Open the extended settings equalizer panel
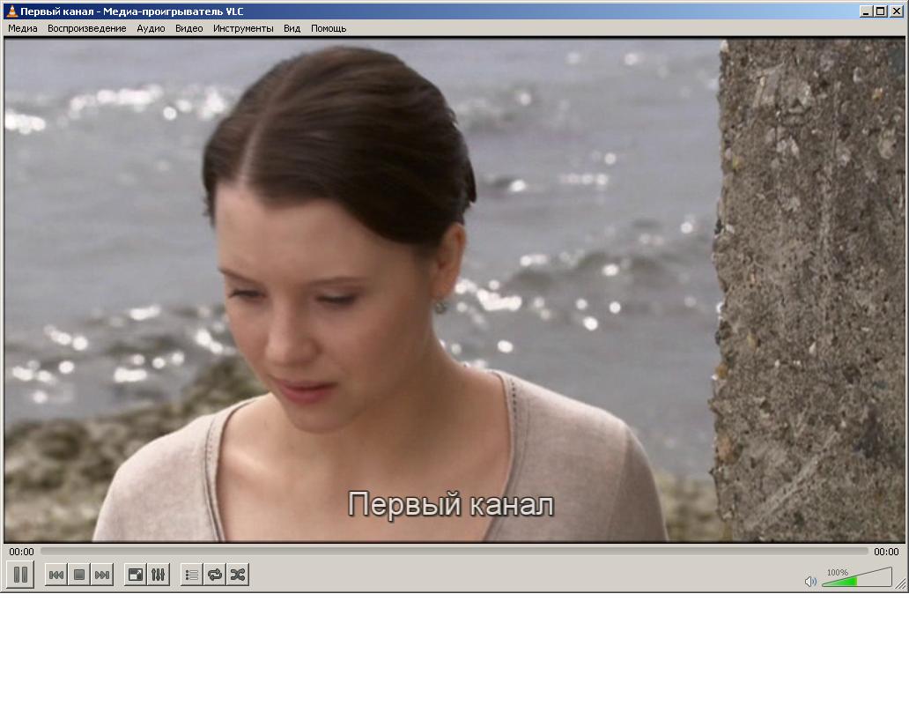Image resolution: width=909 pixels, height=720 pixels. [159, 575]
